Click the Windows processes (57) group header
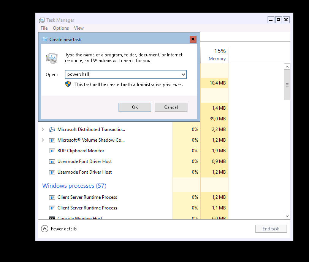This screenshot has width=309, height=262. point(74,185)
